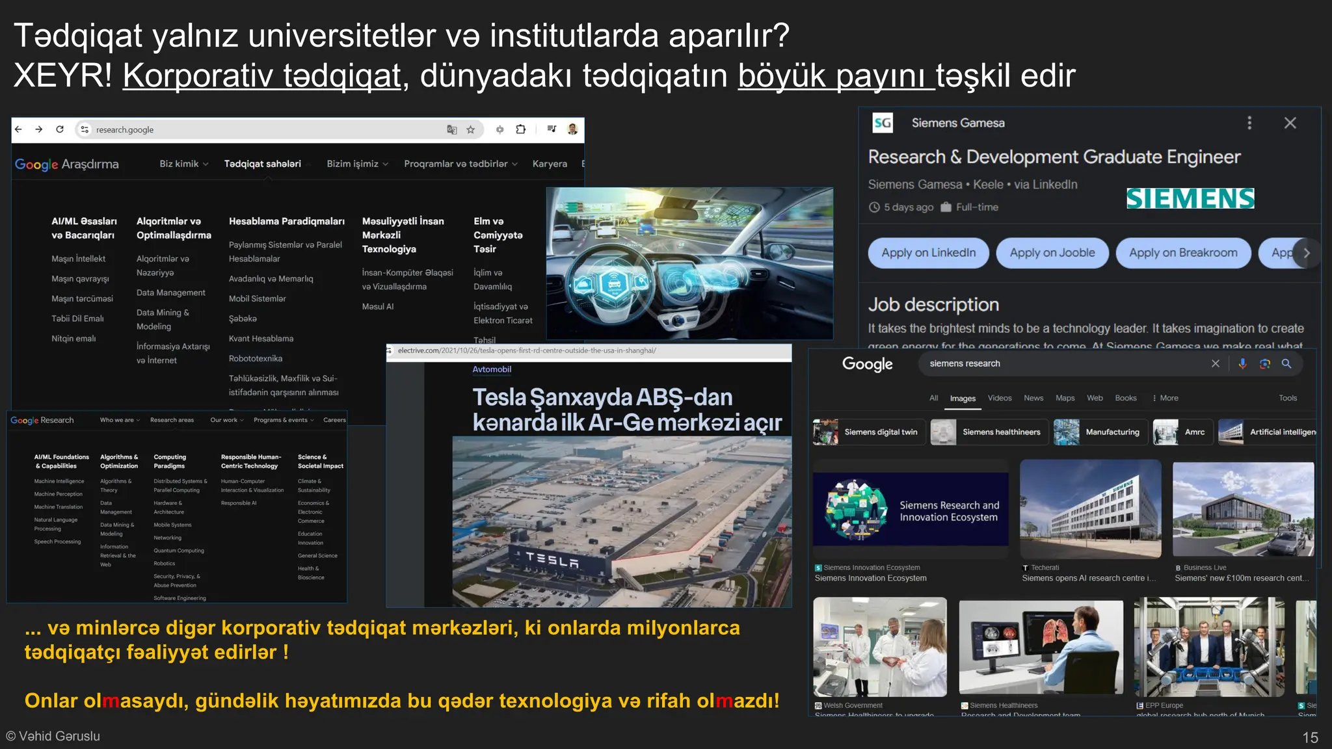Click the Google Araşdırma logo
This screenshot has height=749, width=1332.
point(67,164)
